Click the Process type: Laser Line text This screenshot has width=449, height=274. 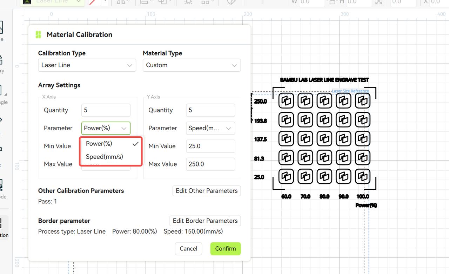tap(72, 231)
